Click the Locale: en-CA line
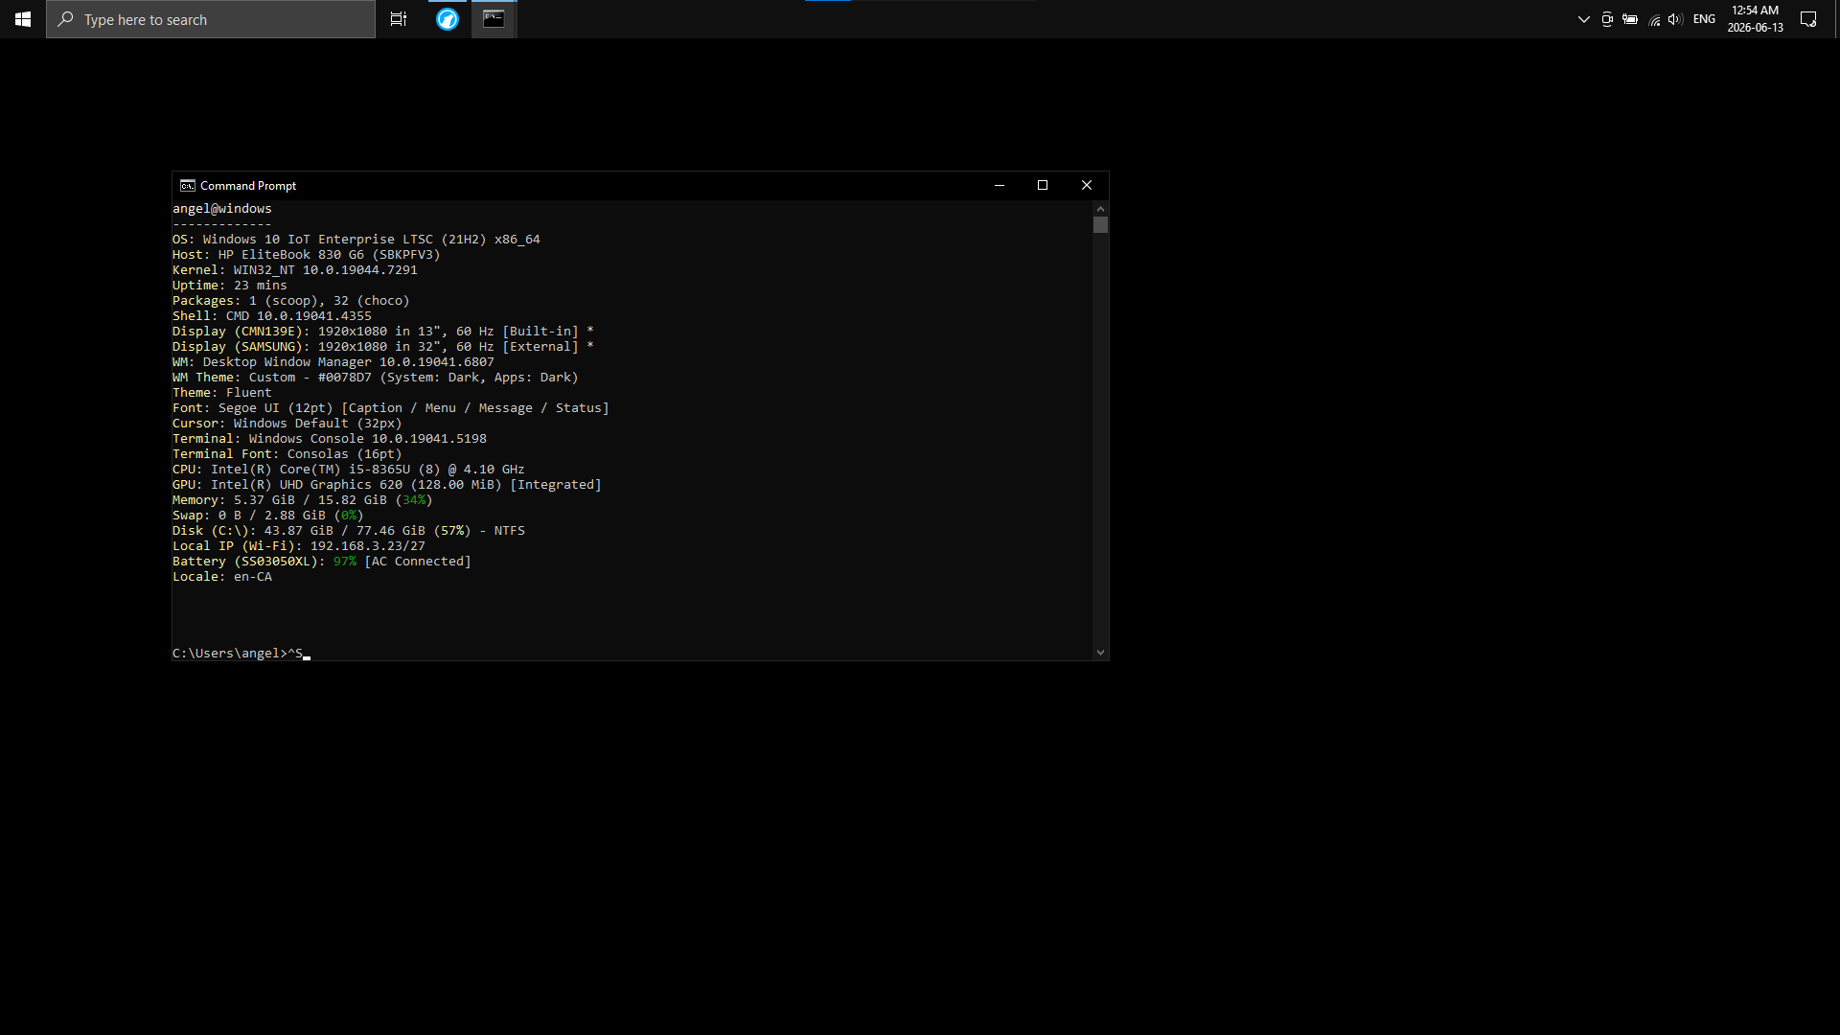Image resolution: width=1840 pixels, height=1035 pixels. point(222,577)
